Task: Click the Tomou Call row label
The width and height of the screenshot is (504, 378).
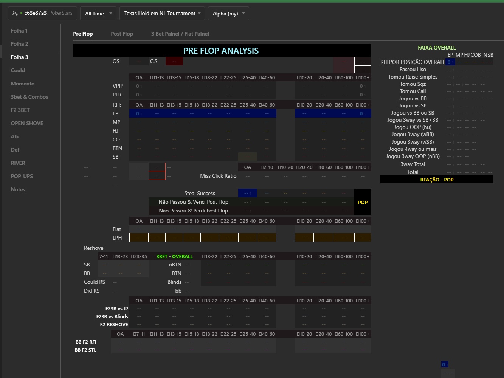Action: point(413,91)
